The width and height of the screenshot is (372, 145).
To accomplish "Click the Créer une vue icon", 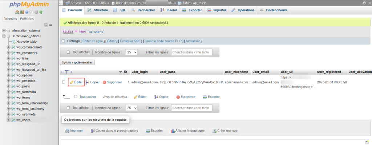I will pyautogui.click(x=214, y=131).
